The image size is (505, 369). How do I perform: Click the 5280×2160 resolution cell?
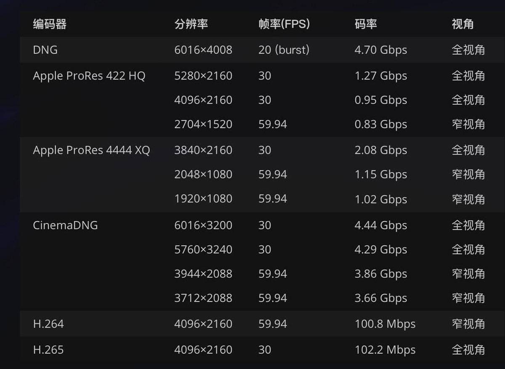coord(203,76)
